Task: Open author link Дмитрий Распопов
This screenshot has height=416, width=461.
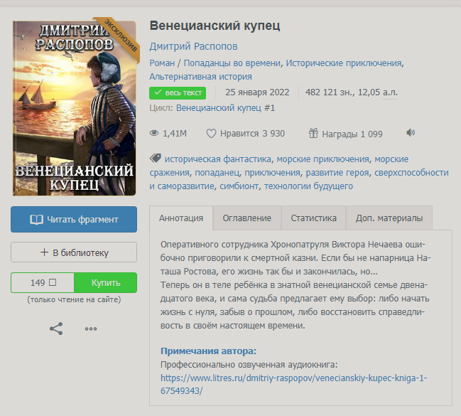Action: [193, 46]
